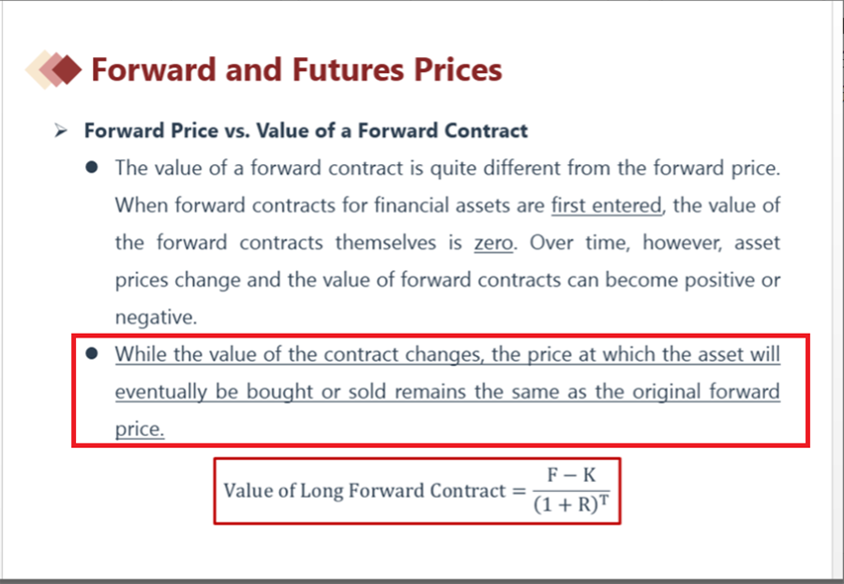The height and width of the screenshot is (584, 844).
Task: Click the word 'negative.' in first paragraph
Action: pos(156,317)
